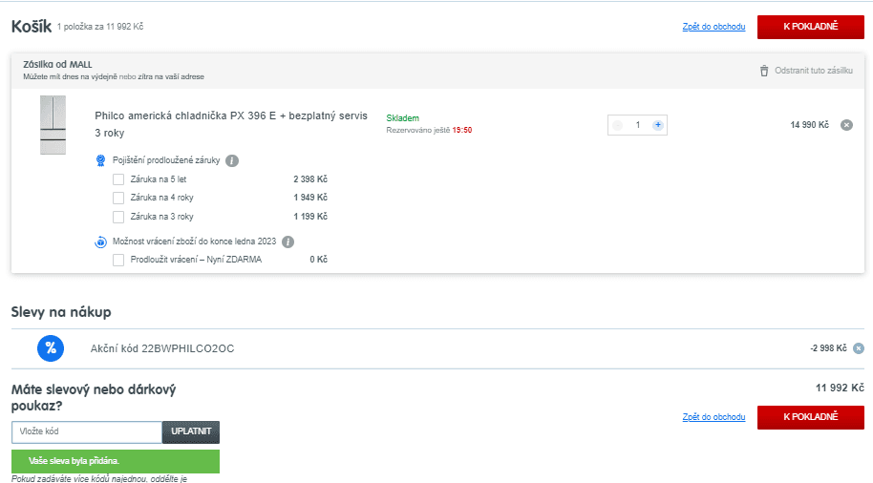Click the Odstranit tuto zásilku text
Screen dimensions: 873x483
814,71
